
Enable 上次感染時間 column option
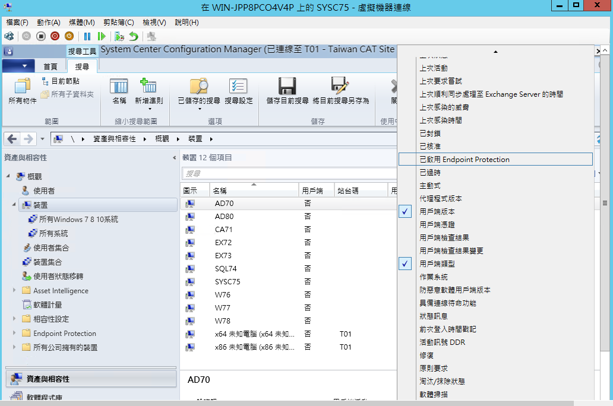pos(496,120)
